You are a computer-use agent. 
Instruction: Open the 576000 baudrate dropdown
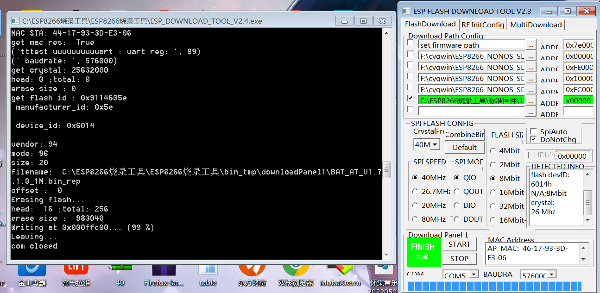click(552, 274)
